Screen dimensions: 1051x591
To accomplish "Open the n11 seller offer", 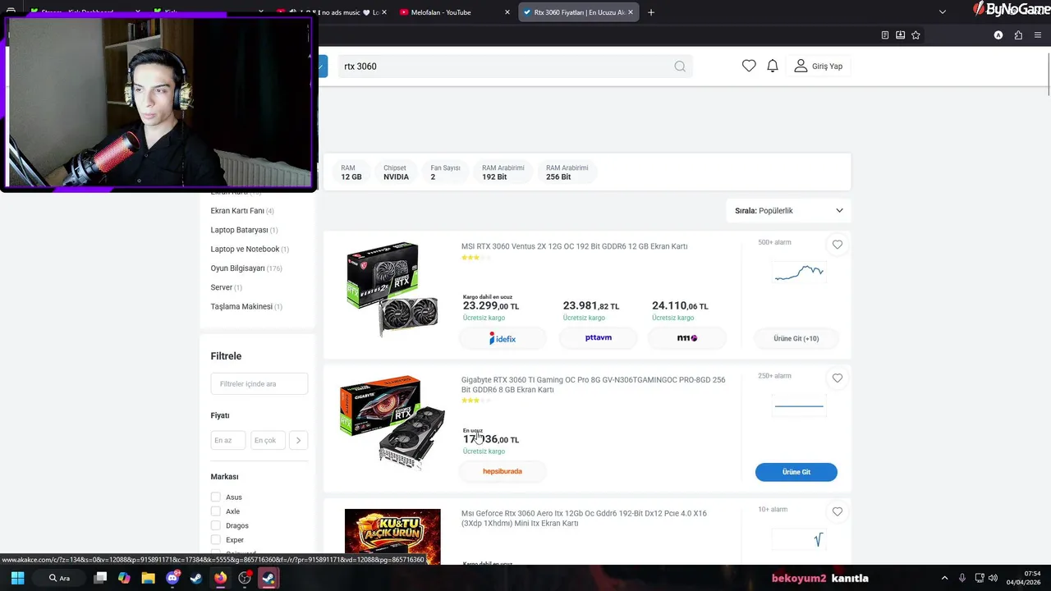I will (x=687, y=338).
